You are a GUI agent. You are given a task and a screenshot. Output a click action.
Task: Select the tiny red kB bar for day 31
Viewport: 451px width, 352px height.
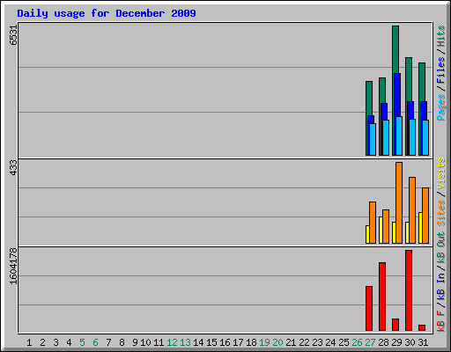[x=422, y=327]
